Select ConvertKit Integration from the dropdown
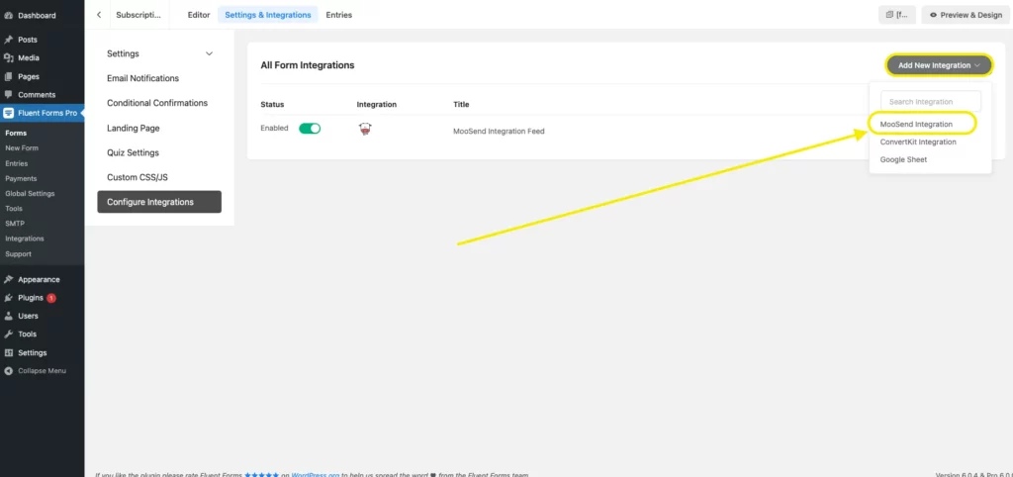1013x477 pixels. coord(918,142)
